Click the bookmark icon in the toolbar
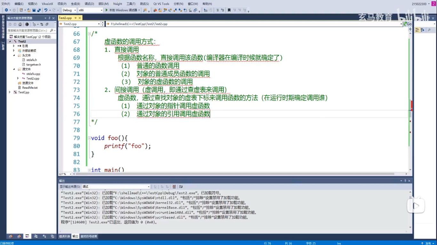The height and width of the screenshot is (245, 437). click(229, 10)
